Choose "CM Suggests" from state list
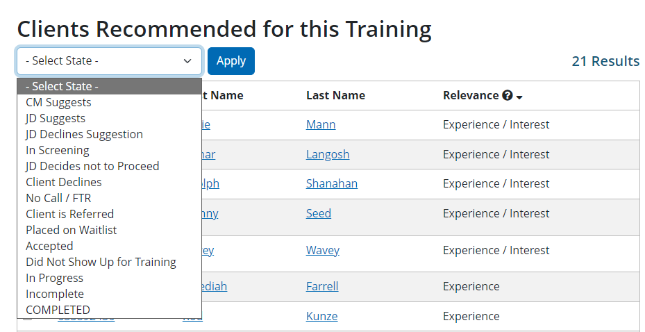The width and height of the screenshot is (645, 332). (x=58, y=102)
